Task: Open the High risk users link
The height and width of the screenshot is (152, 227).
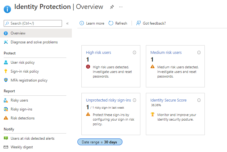Action: (98, 53)
